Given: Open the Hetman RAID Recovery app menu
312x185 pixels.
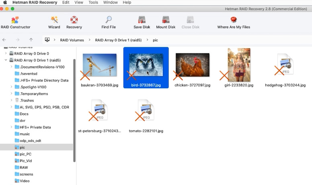Looking at the screenshot, I should tap(35, 2).
